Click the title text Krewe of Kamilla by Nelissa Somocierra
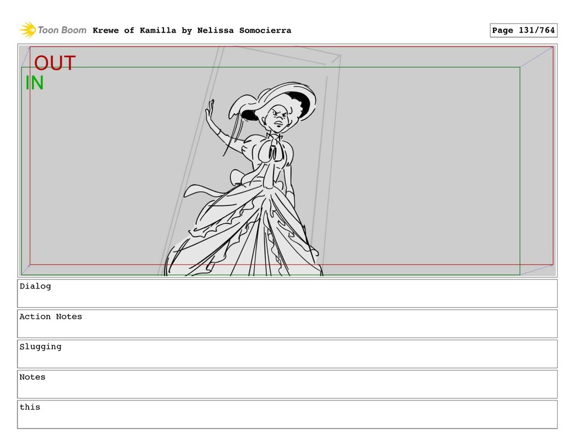575x446 pixels. point(192,30)
